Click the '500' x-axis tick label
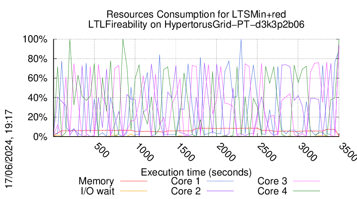 [x=102, y=150]
